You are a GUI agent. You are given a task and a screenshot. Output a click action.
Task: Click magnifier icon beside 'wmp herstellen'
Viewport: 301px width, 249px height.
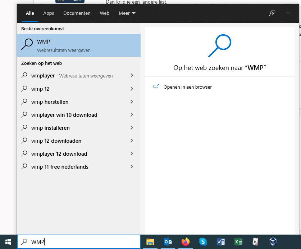24,101
